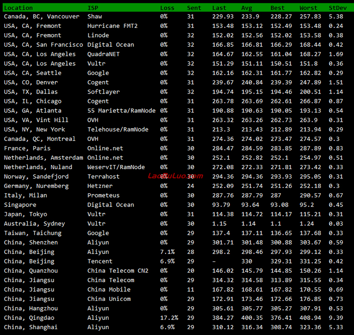This screenshot has height=335, width=354.
Task: Click China, Qingdao location
Action: click(29, 318)
